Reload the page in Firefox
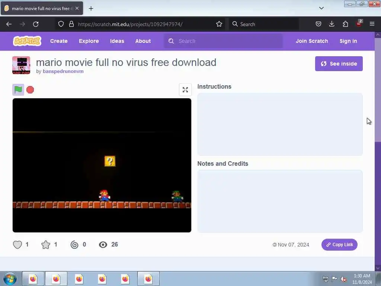The height and width of the screenshot is (286, 381). pos(36,24)
